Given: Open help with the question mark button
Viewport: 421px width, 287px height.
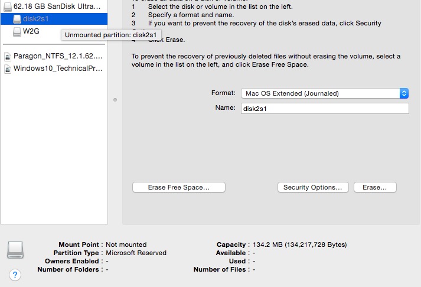Looking at the screenshot, I should coord(15,275).
